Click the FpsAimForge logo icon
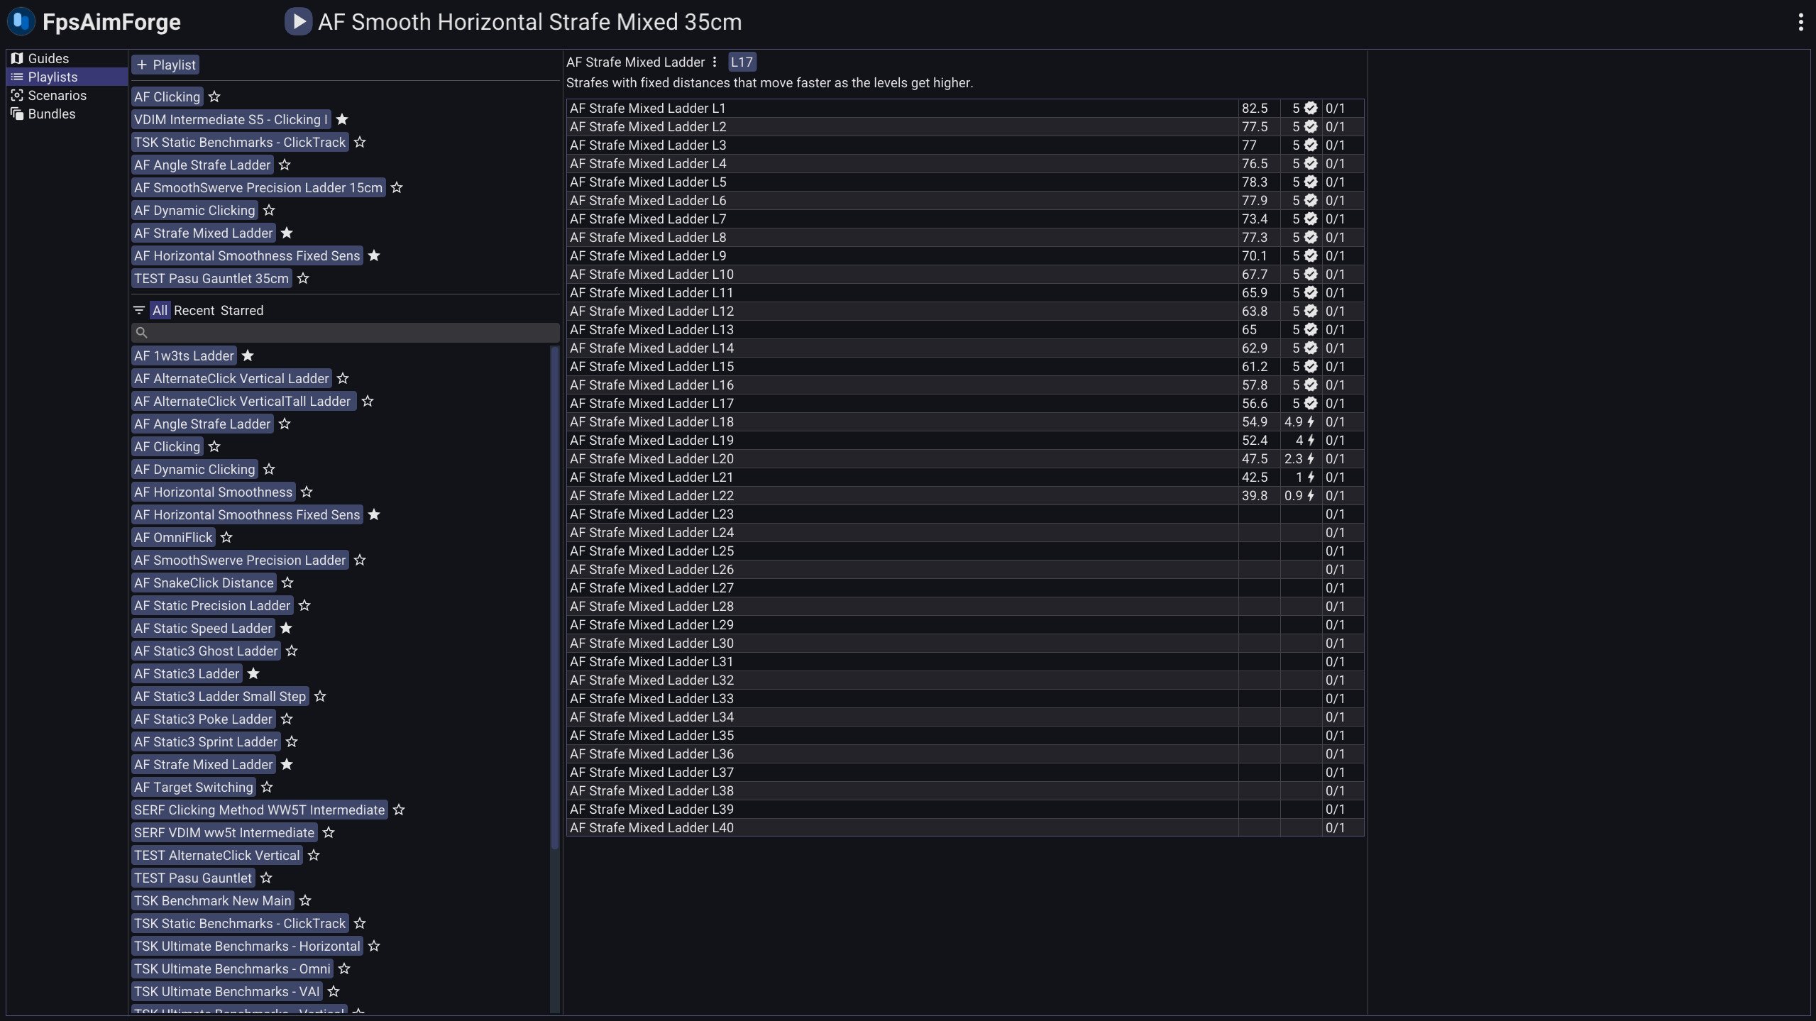 [21, 21]
